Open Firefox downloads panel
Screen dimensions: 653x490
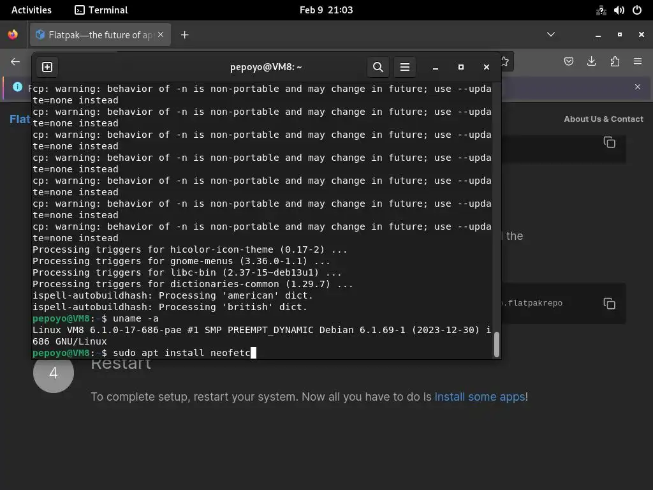591,62
